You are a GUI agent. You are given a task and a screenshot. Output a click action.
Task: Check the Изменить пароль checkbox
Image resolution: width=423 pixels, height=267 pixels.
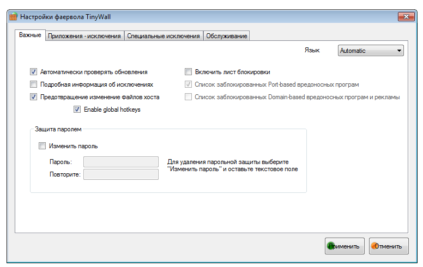click(43, 146)
